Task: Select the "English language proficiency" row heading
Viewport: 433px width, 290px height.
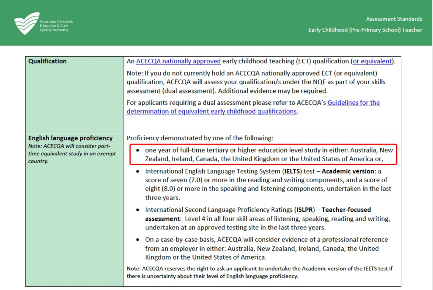Action: click(x=71, y=138)
